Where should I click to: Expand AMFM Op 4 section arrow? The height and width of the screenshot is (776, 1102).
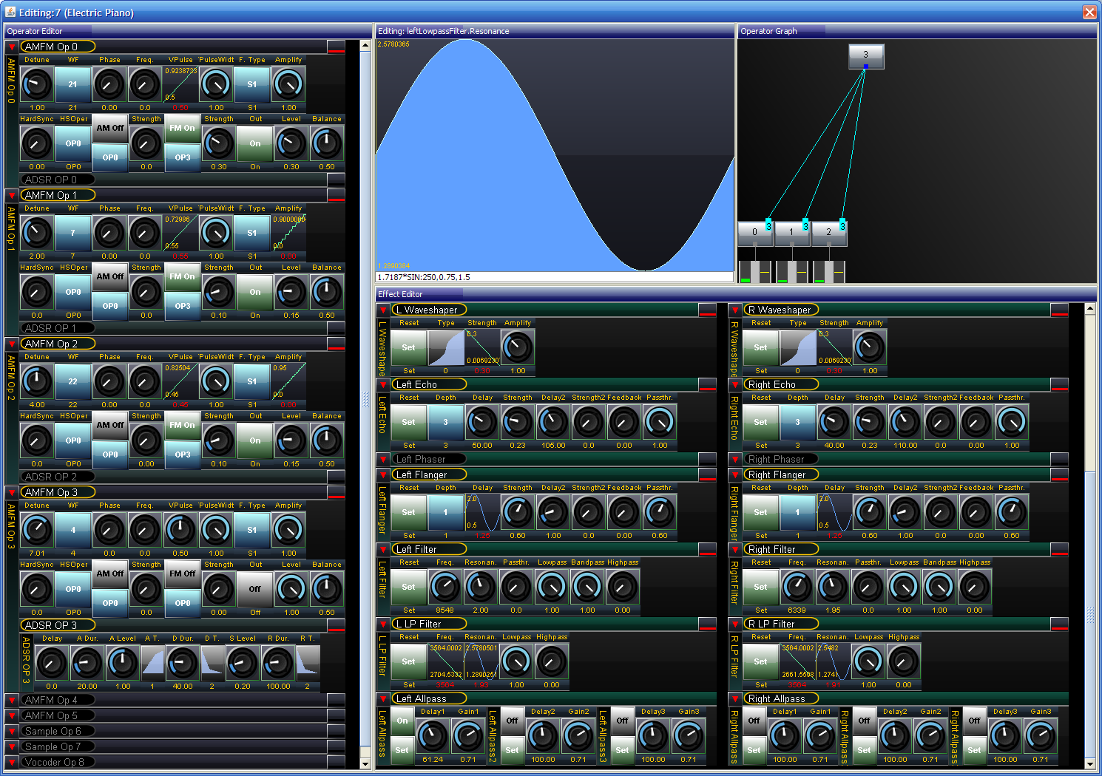tap(12, 700)
